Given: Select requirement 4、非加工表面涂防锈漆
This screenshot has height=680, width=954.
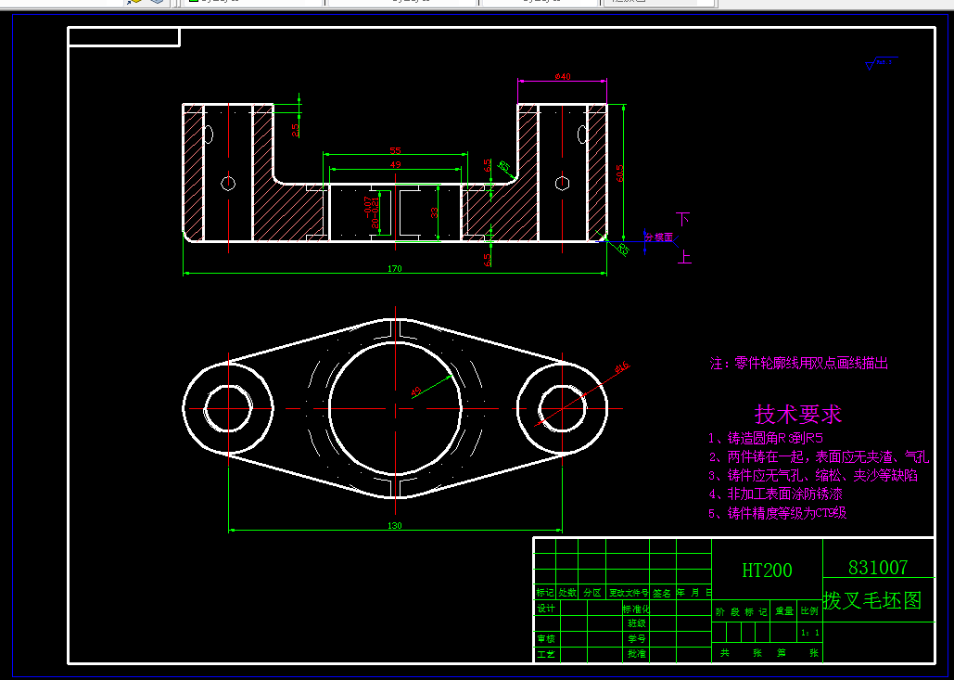Looking at the screenshot, I should (x=775, y=494).
